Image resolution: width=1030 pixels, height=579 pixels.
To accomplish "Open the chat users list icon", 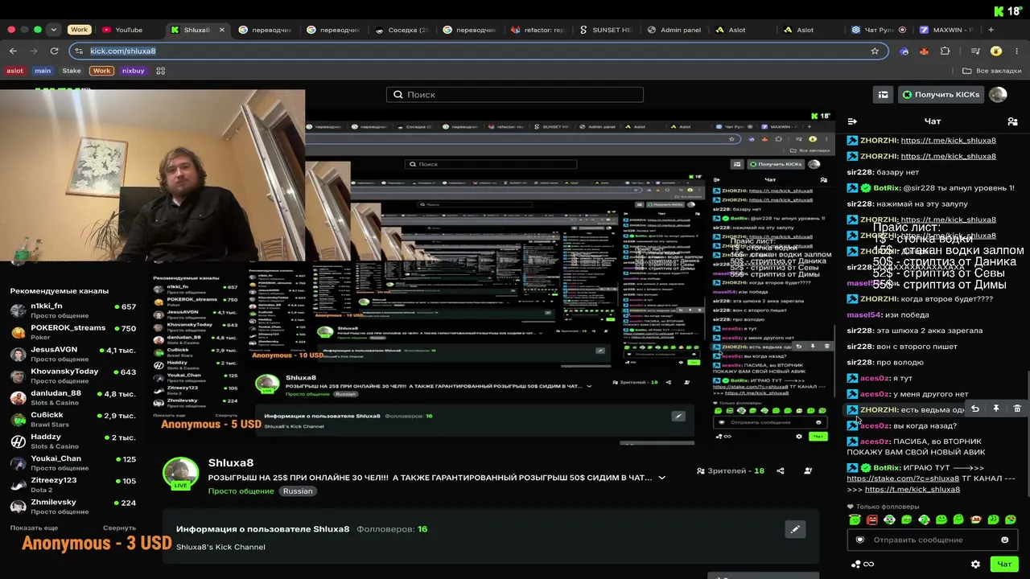I will click(x=1012, y=121).
